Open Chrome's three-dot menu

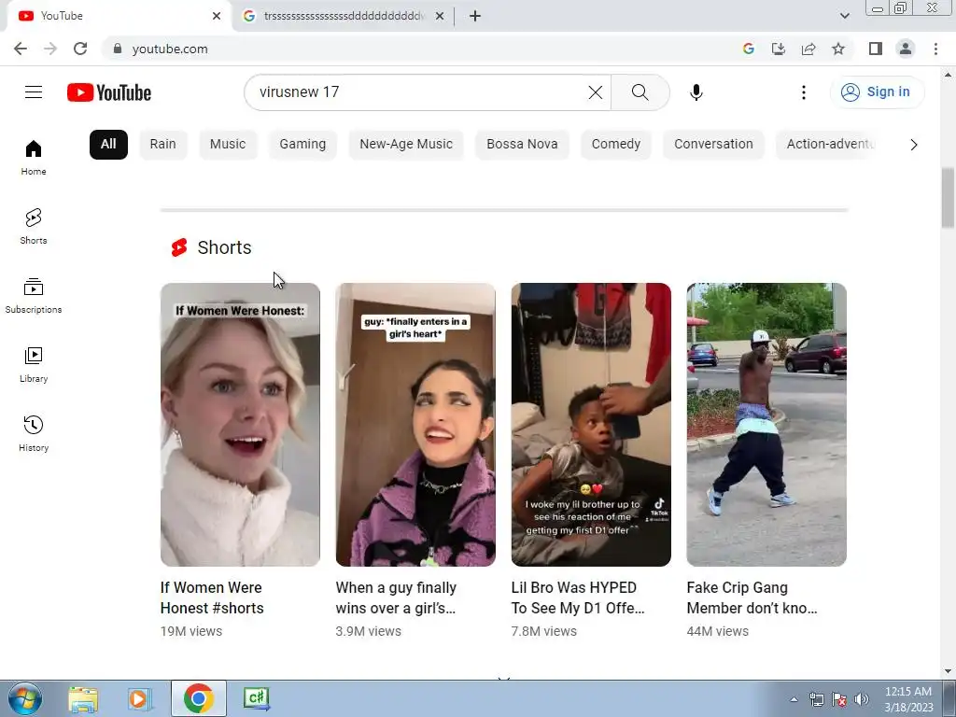coord(935,49)
